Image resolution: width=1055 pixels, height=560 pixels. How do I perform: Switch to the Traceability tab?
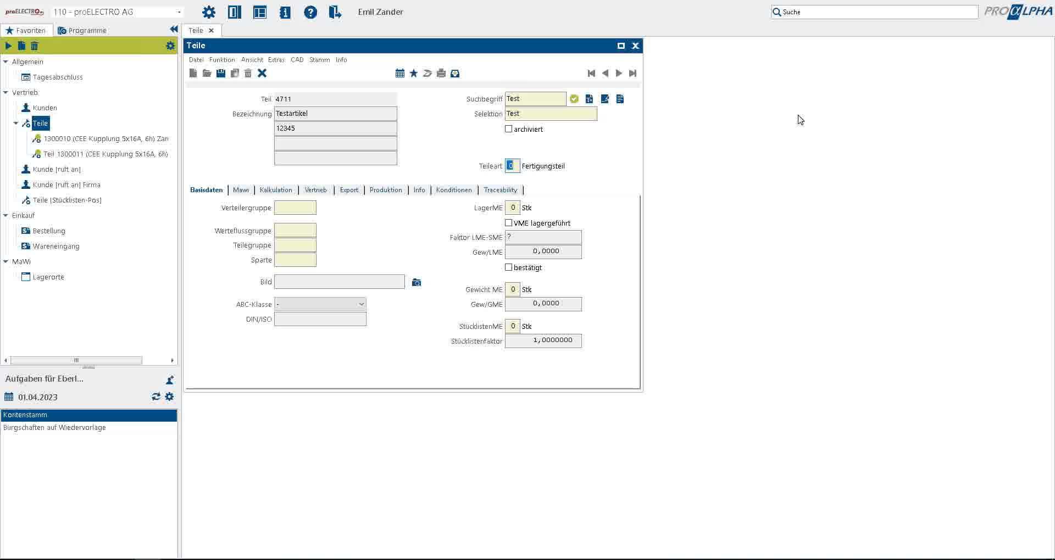[x=501, y=190]
